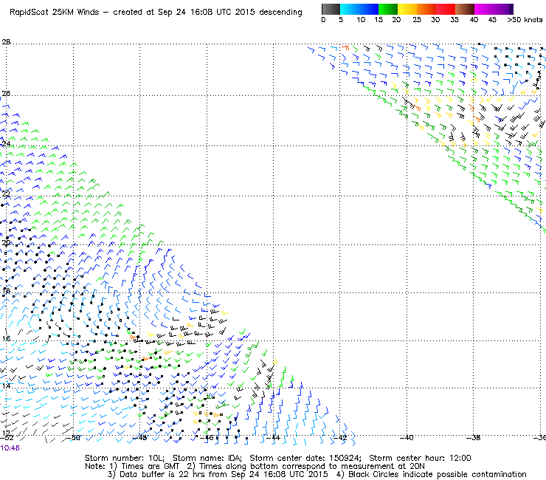Click the longitude label '-42'

coord(340,437)
